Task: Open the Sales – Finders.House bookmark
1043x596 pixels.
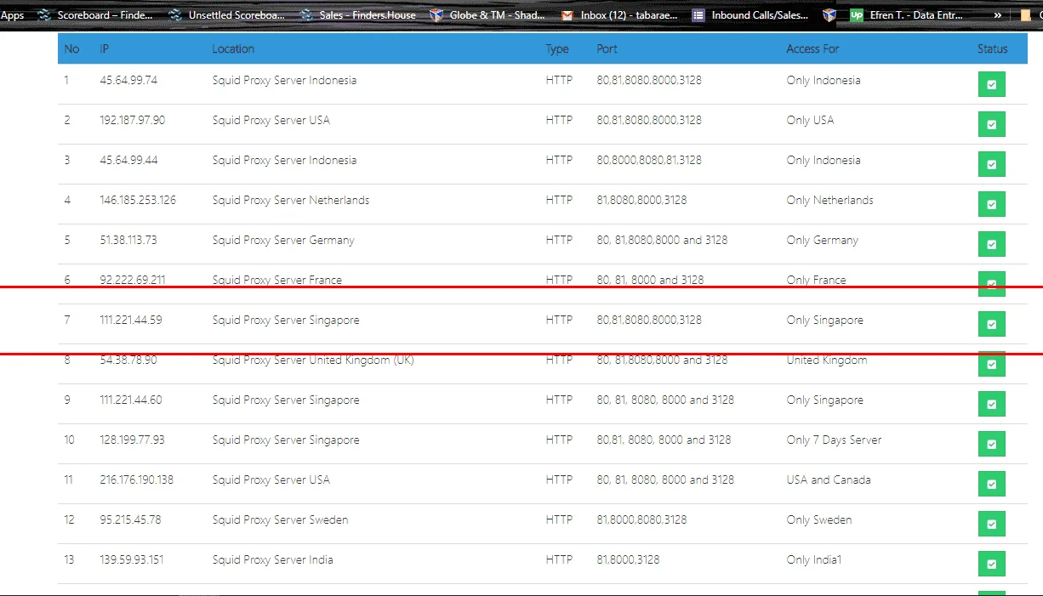Action: 358,14
